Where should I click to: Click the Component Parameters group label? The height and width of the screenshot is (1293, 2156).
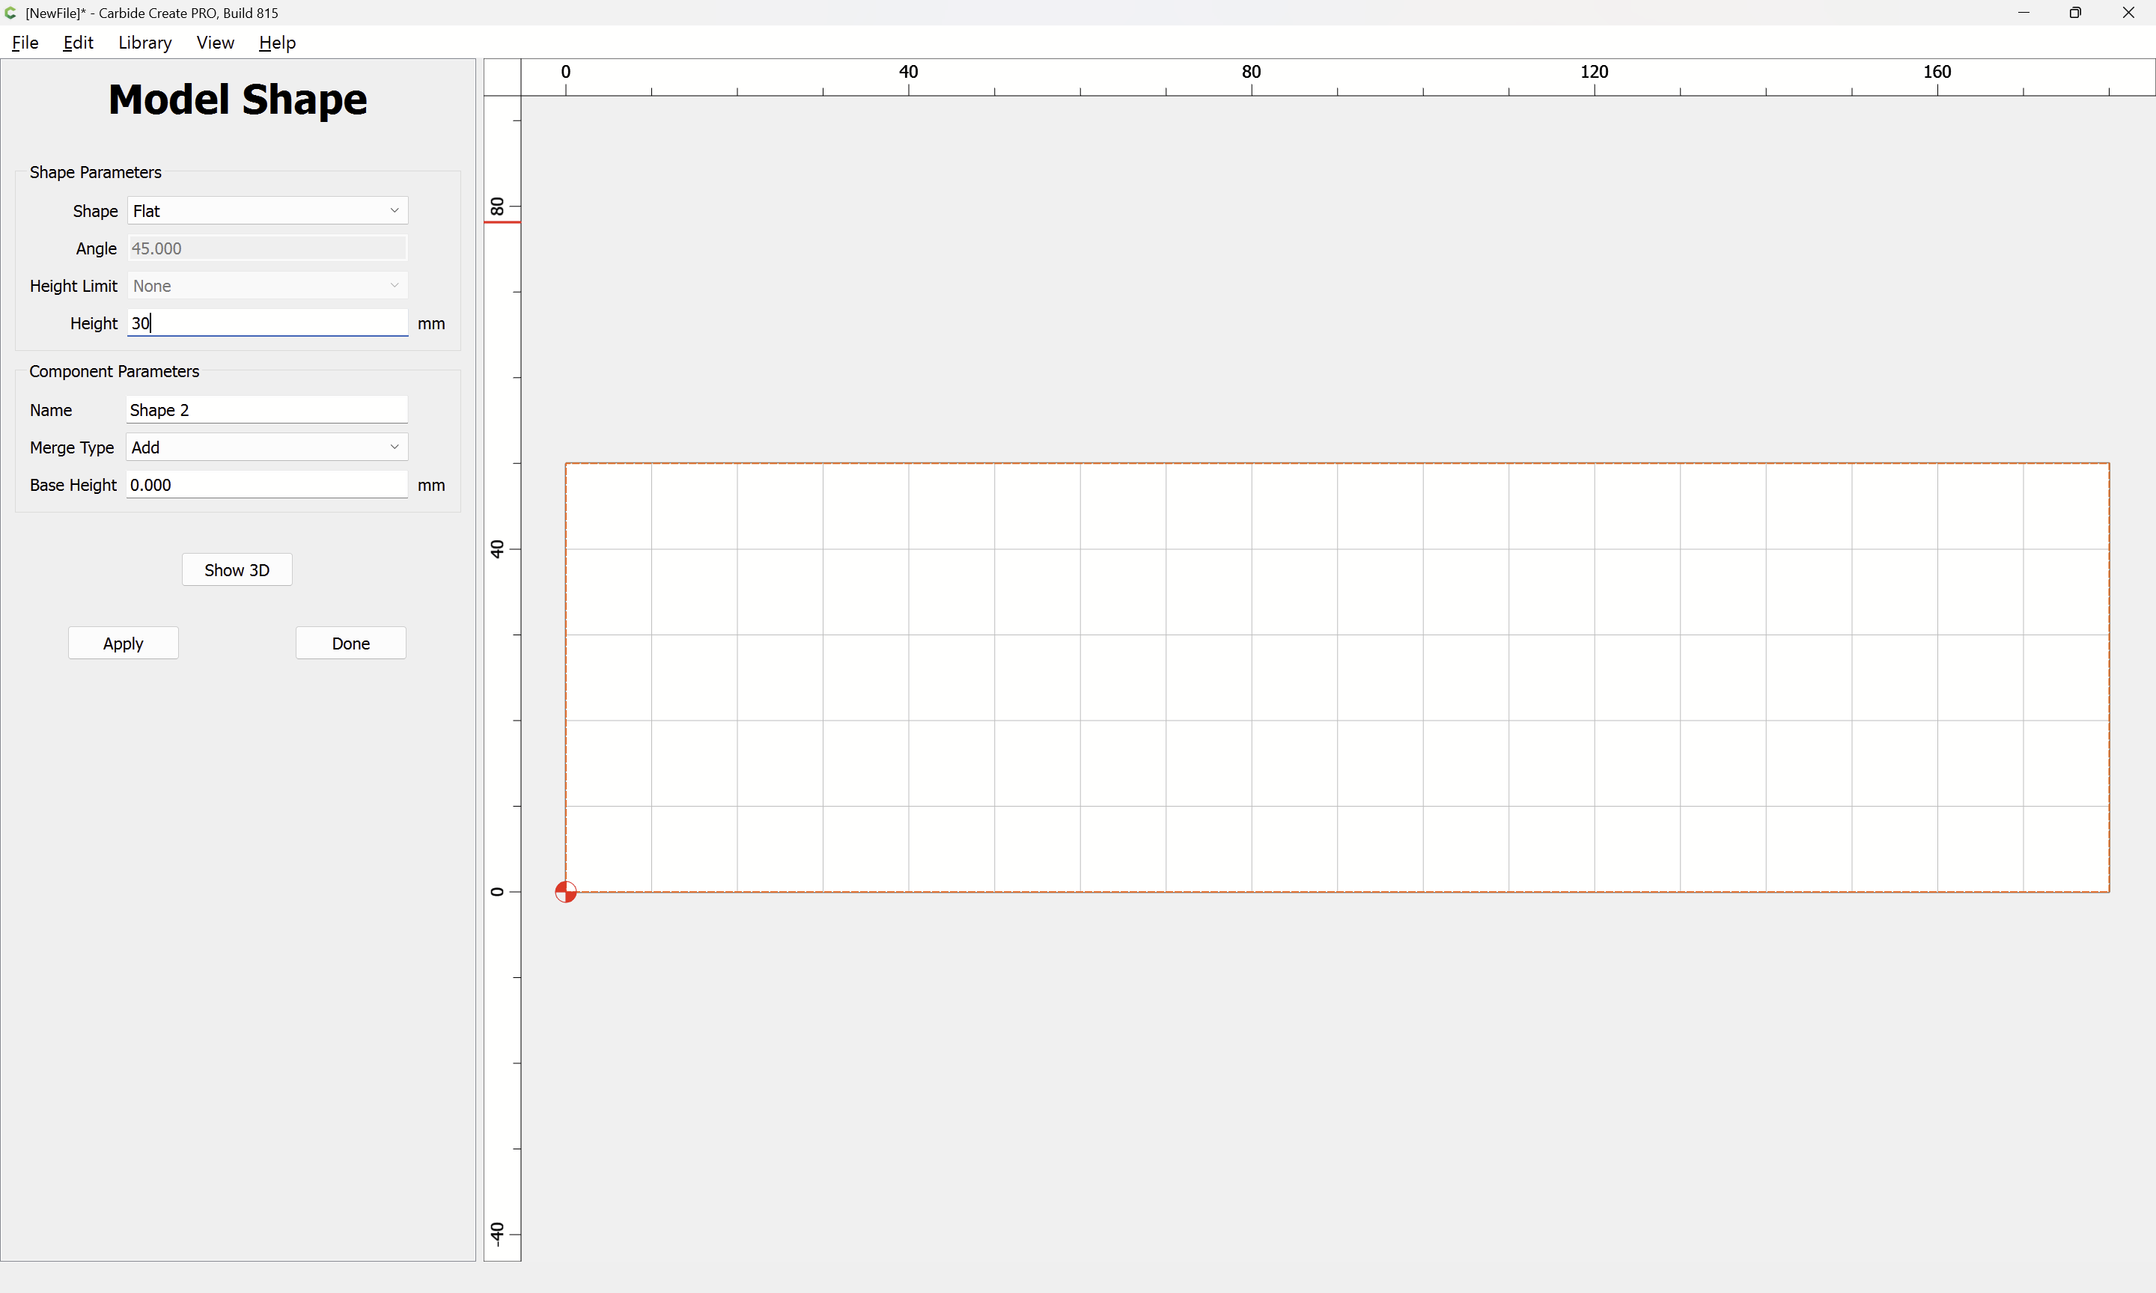click(x=114, y=371)
